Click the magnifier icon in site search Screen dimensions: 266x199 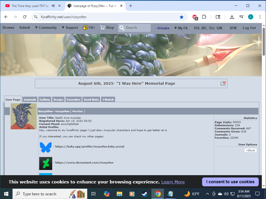click(122, 28)
